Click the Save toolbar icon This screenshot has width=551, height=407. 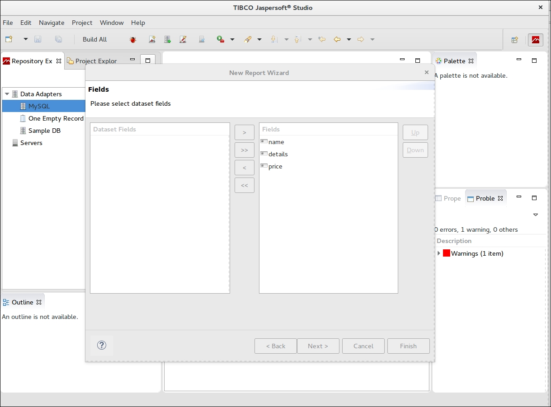[38, 39]
